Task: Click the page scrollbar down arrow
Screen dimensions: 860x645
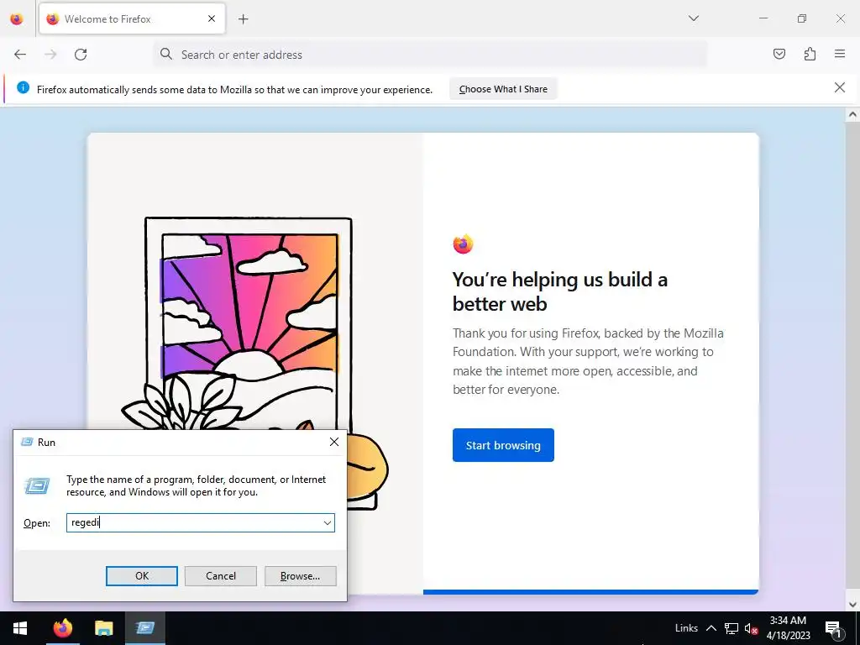Action: pyautogui.click(x=852, y=605)
